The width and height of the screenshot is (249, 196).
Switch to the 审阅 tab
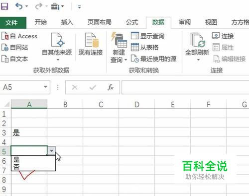185,22
